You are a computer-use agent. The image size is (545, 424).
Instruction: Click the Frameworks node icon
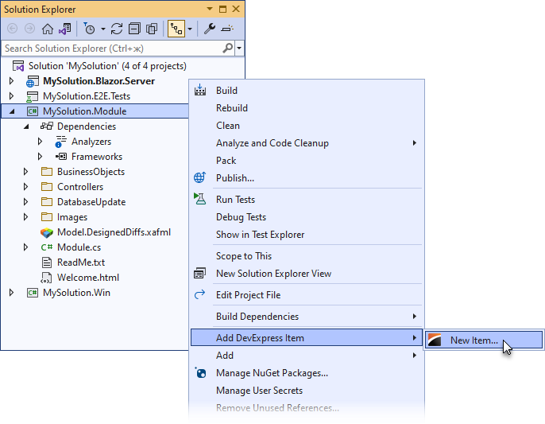[61, 156]
